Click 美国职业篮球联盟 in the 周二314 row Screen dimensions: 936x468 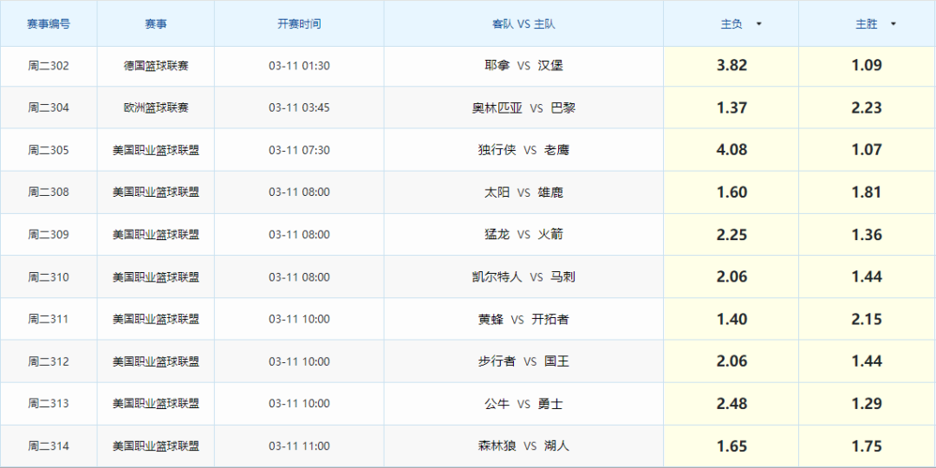[x=156, y=446]
